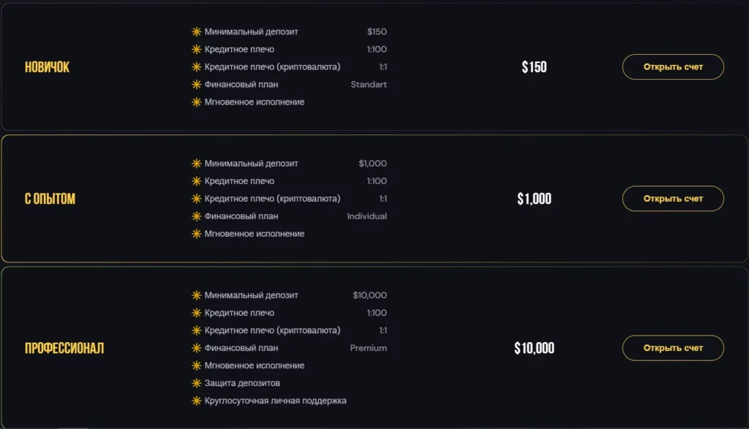The image size is (749, 429).
Task: Click star icon beside Новичок Финансовый план
Action: 196,85
